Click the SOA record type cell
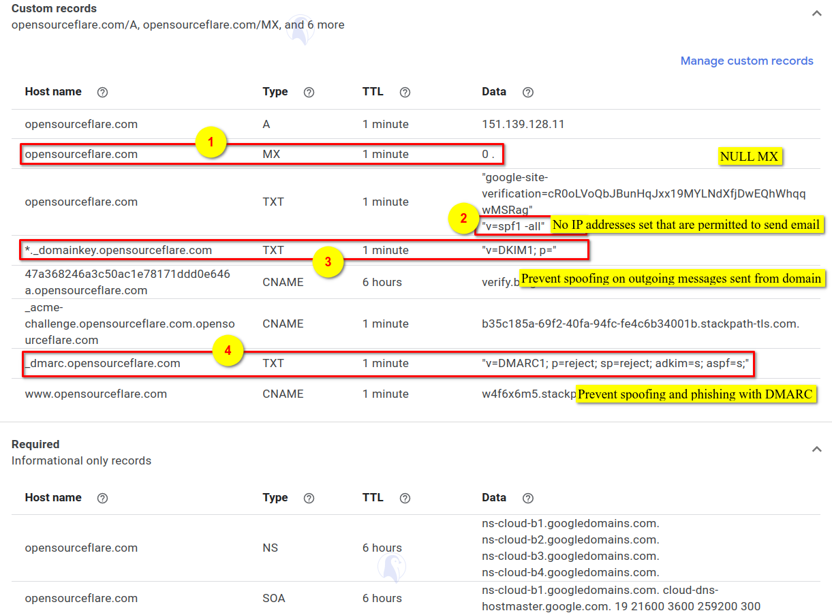The height and width of the screenshot is (613, 832). (x=274, y=598)
